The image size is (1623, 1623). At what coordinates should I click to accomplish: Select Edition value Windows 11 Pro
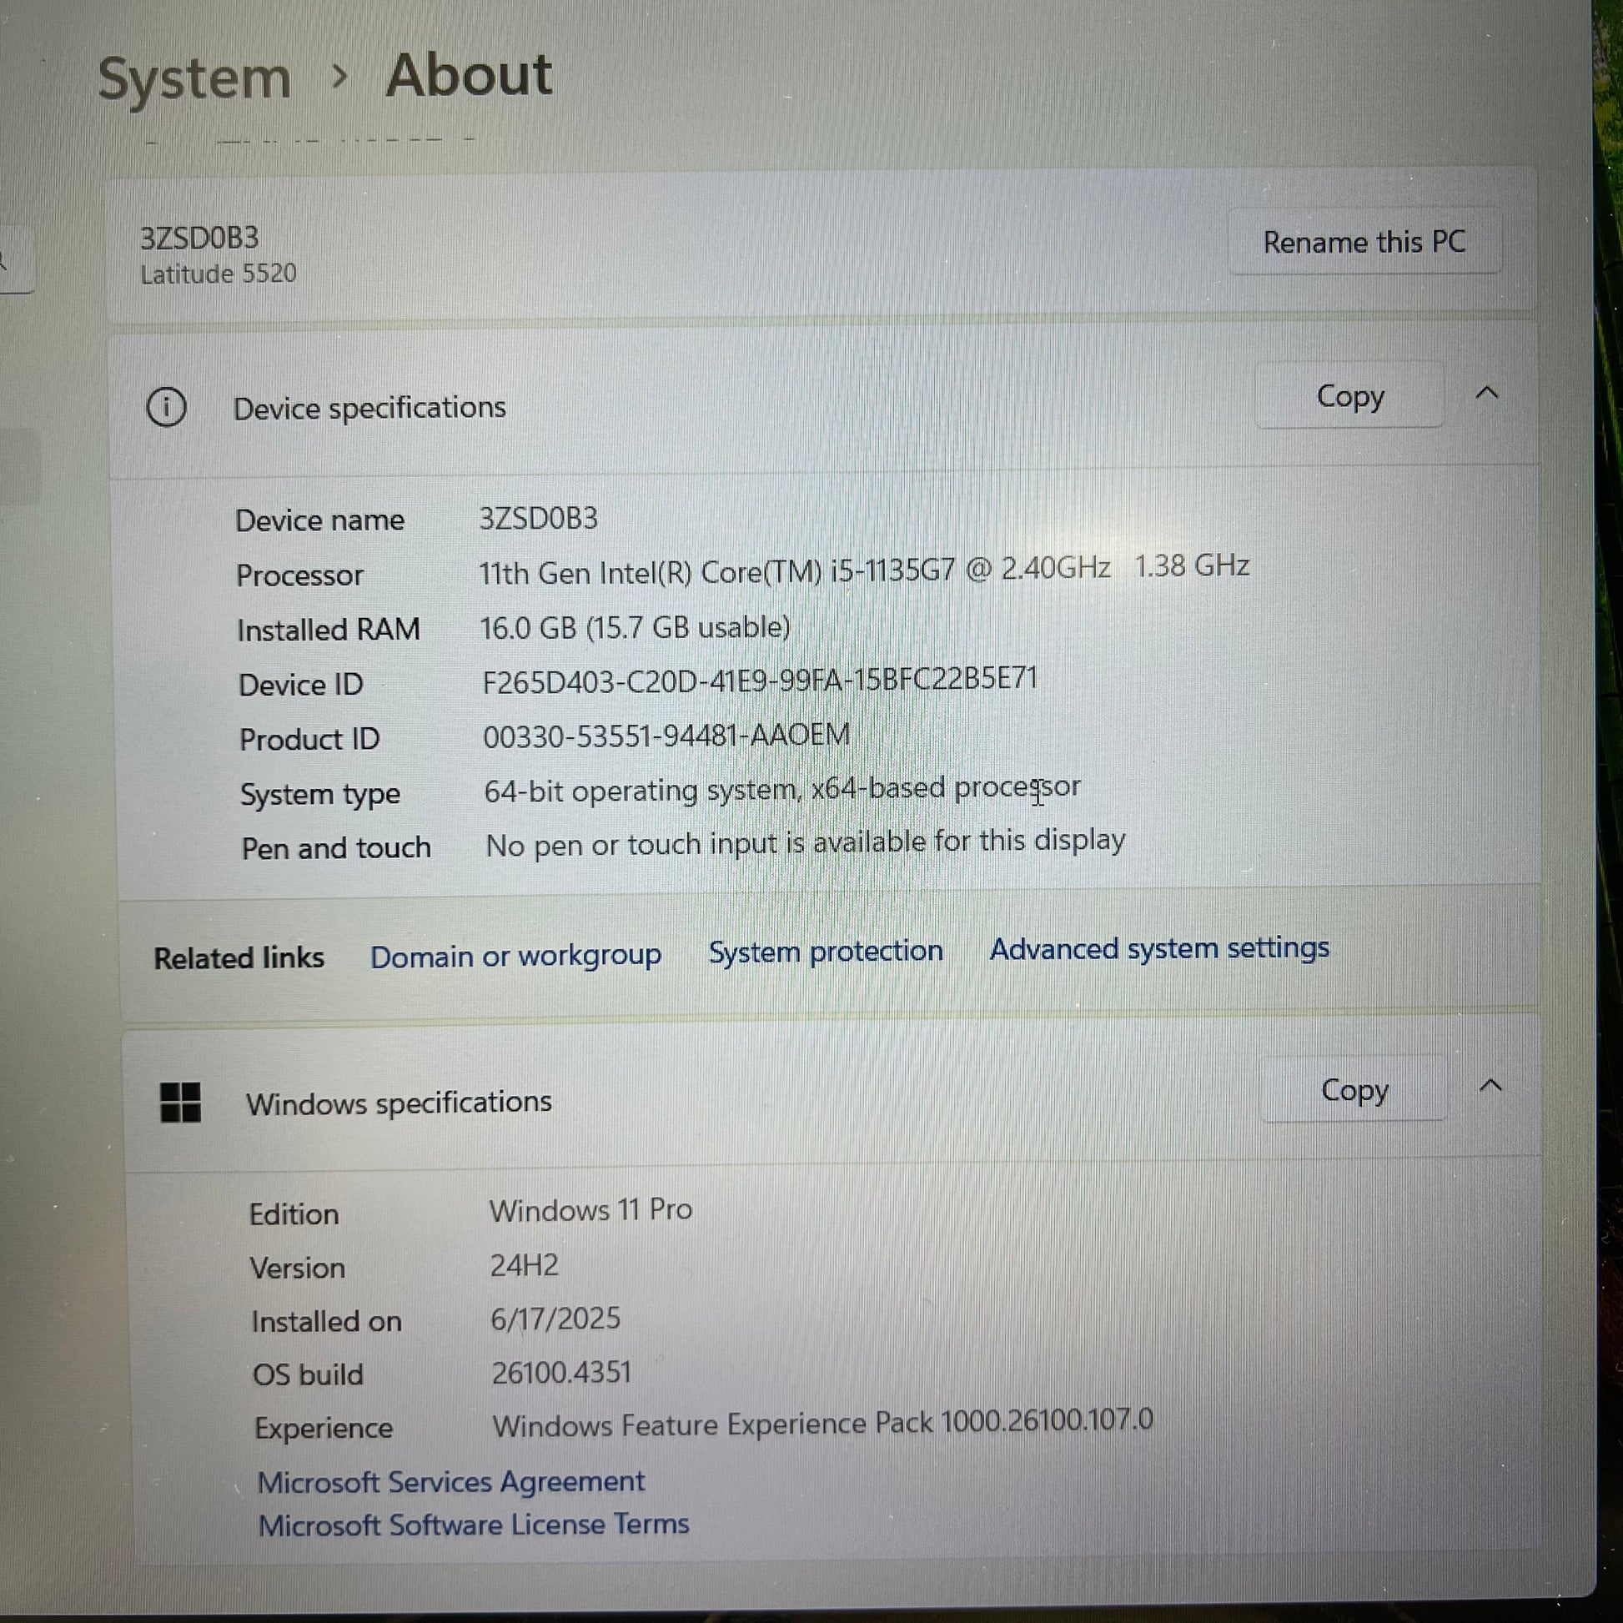[590, 1209]
